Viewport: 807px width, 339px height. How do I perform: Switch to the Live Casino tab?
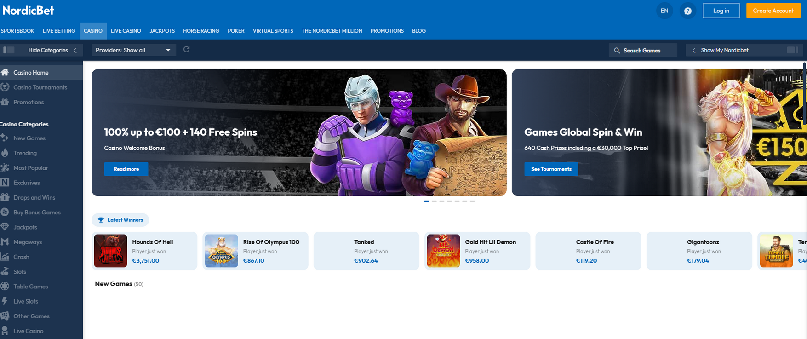(126, 31)
